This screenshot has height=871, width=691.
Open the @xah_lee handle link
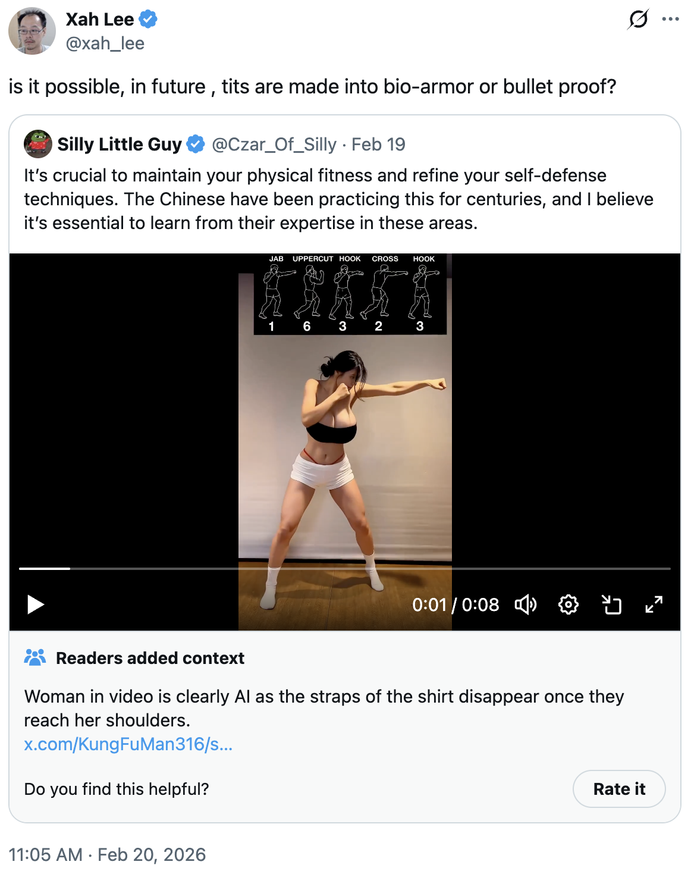(x=105, y=43)
